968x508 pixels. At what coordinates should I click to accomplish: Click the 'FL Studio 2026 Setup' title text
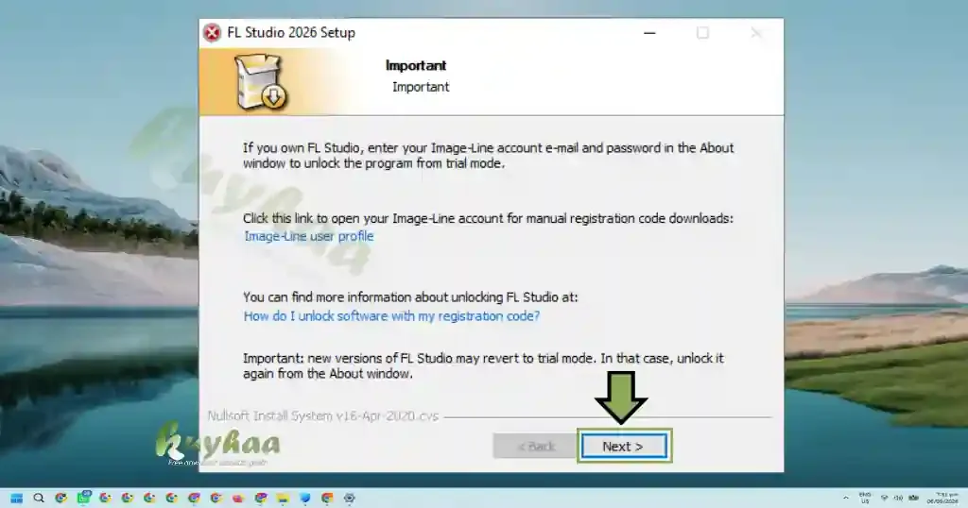click(x=291, y=33)
